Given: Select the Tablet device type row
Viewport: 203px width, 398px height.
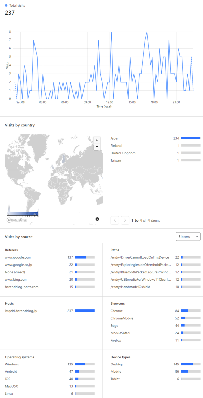Looking at the screenshot, I should tap(155, 379).
